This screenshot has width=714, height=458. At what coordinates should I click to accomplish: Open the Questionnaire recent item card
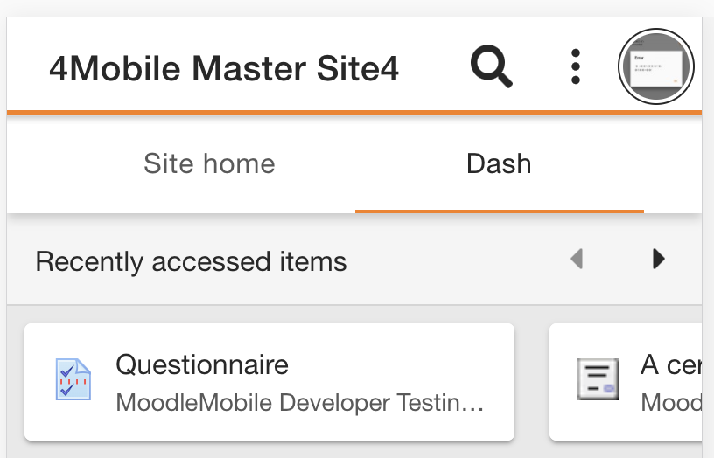tap(269, 382)
